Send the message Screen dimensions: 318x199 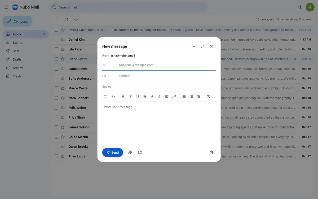tap(113, 153)
